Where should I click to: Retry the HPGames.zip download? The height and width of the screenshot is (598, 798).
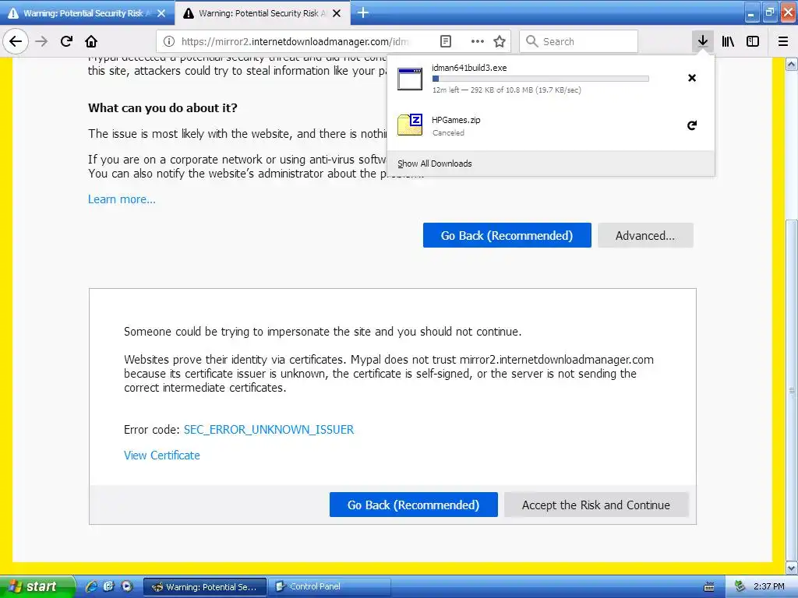[x=692, y=125]
